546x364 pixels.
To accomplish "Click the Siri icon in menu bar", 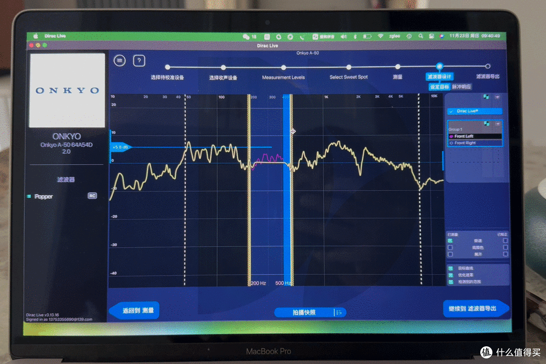I will point(441,36).
